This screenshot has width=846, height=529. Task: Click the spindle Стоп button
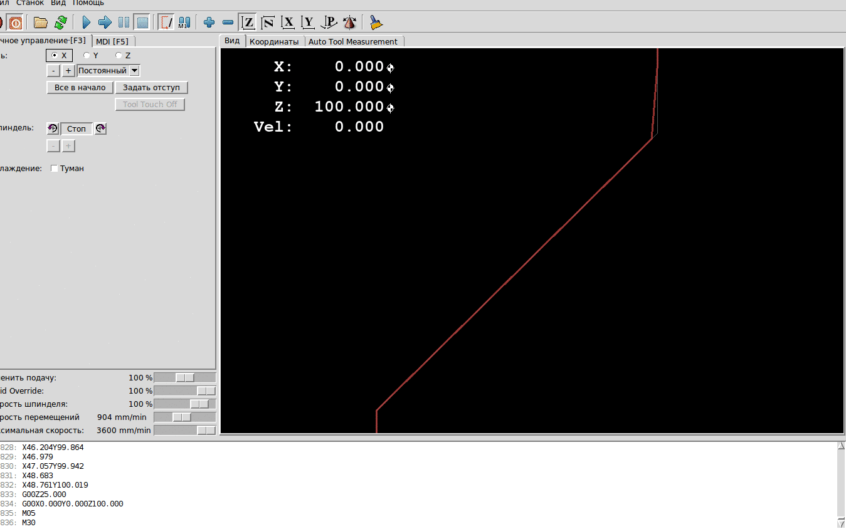(x=77, y=128)
